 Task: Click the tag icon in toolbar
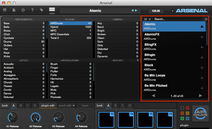(42, 10)
